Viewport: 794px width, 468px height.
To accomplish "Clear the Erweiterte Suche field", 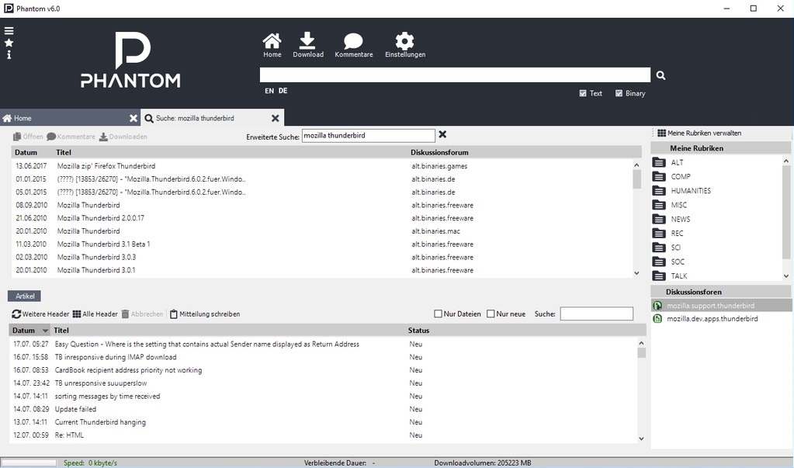I will 442,134.
